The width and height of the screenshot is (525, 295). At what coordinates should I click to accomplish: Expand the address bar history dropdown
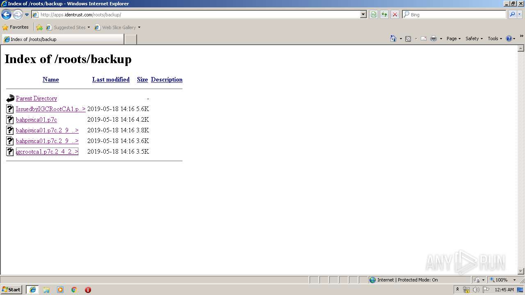[363, 15]
